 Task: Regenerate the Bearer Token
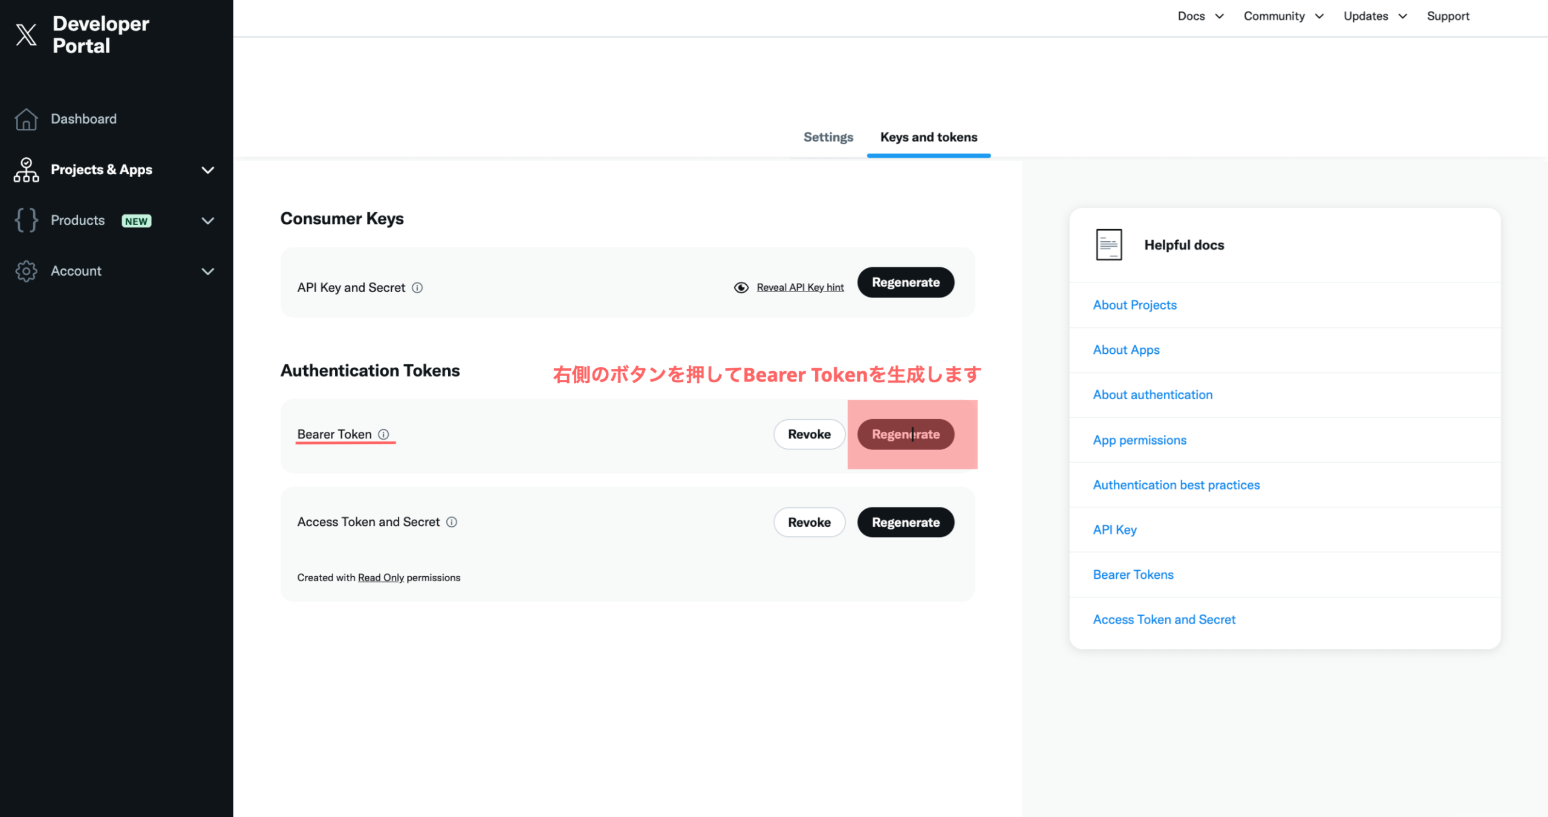tap(905, 434)
